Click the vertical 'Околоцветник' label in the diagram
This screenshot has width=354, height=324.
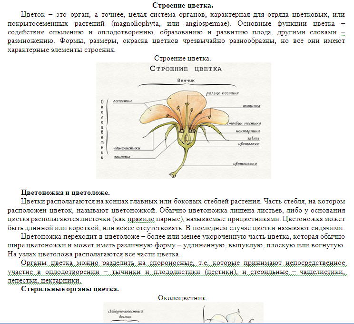[102, 130]
